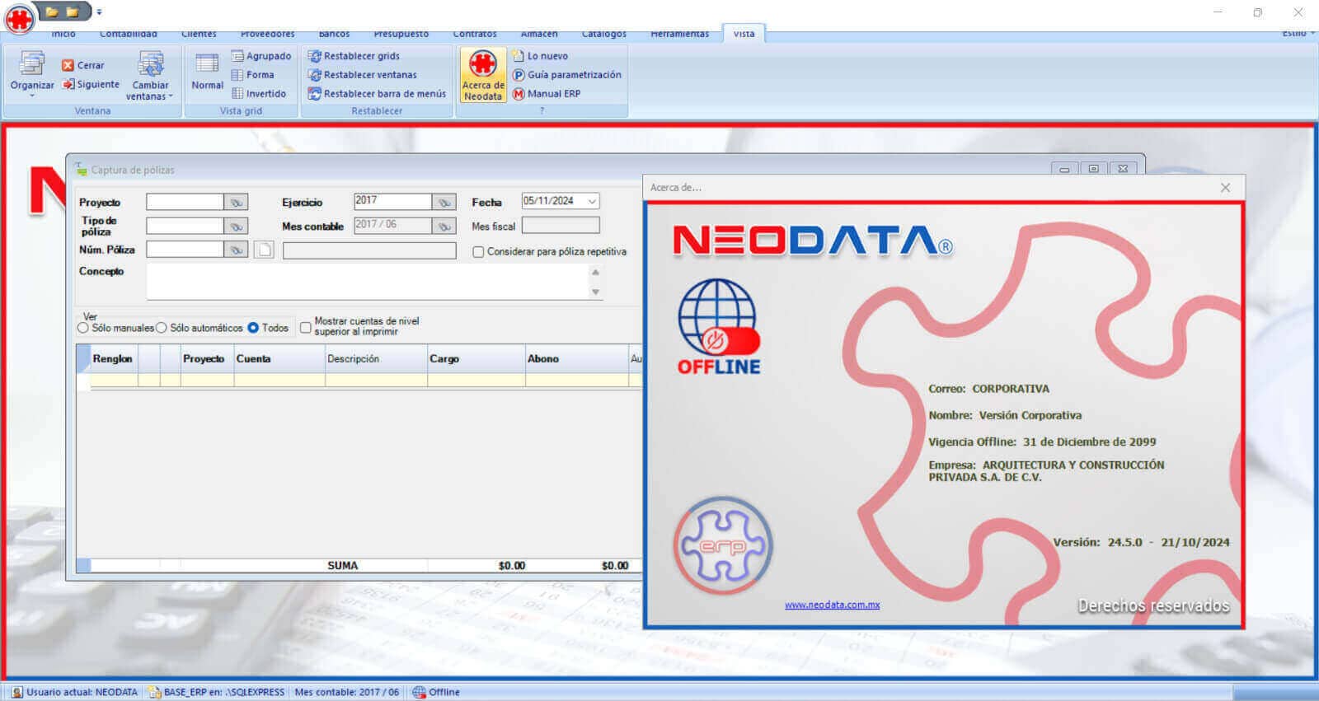Click the ERP puzzle logo
The width and height of the screenshot is (1319, 701).
(723, 545)
